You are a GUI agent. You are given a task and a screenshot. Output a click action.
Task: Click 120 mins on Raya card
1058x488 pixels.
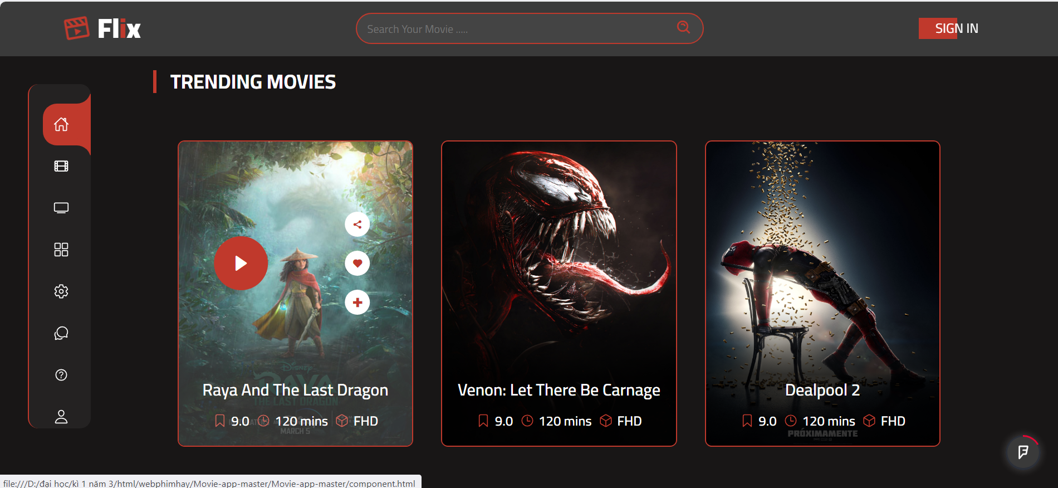(301, 421)
